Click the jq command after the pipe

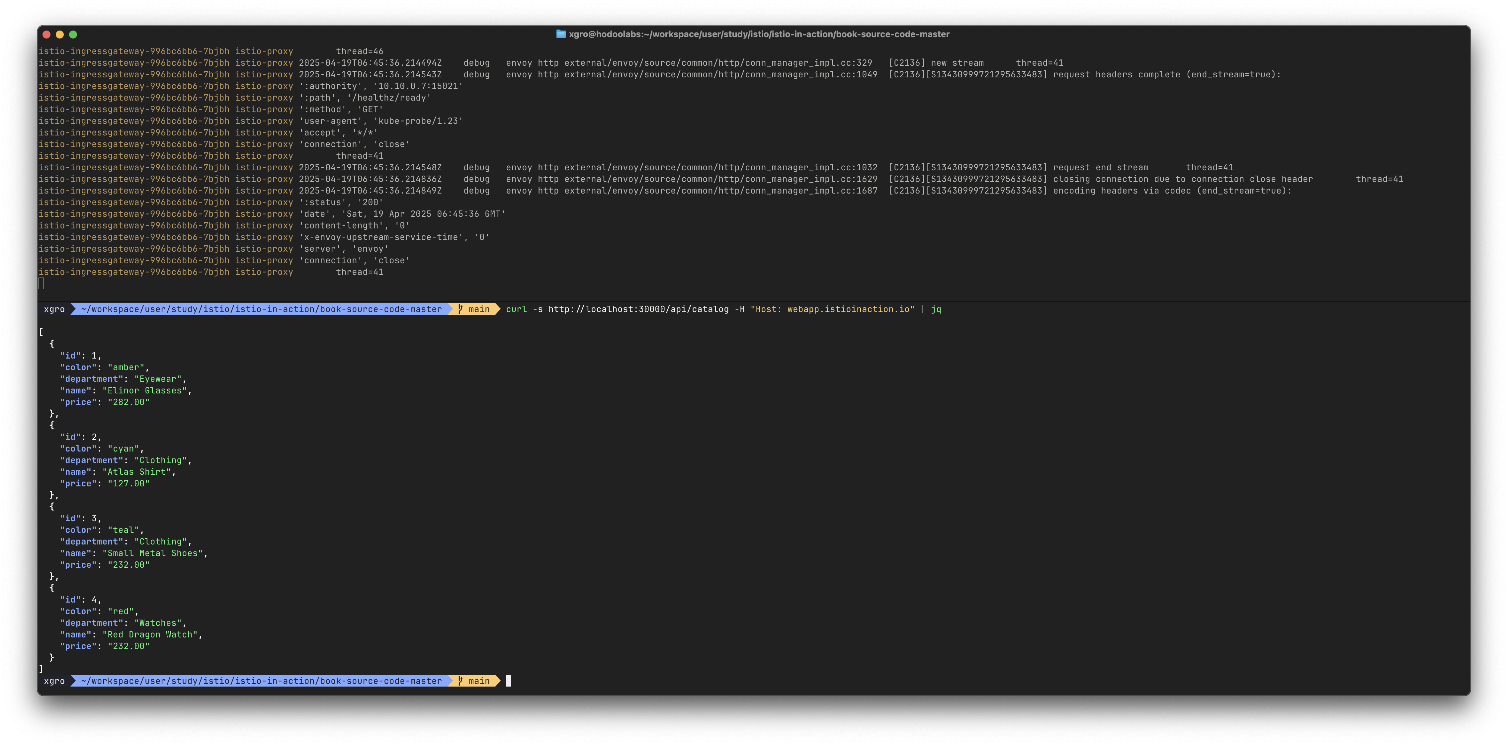point(936,309)
